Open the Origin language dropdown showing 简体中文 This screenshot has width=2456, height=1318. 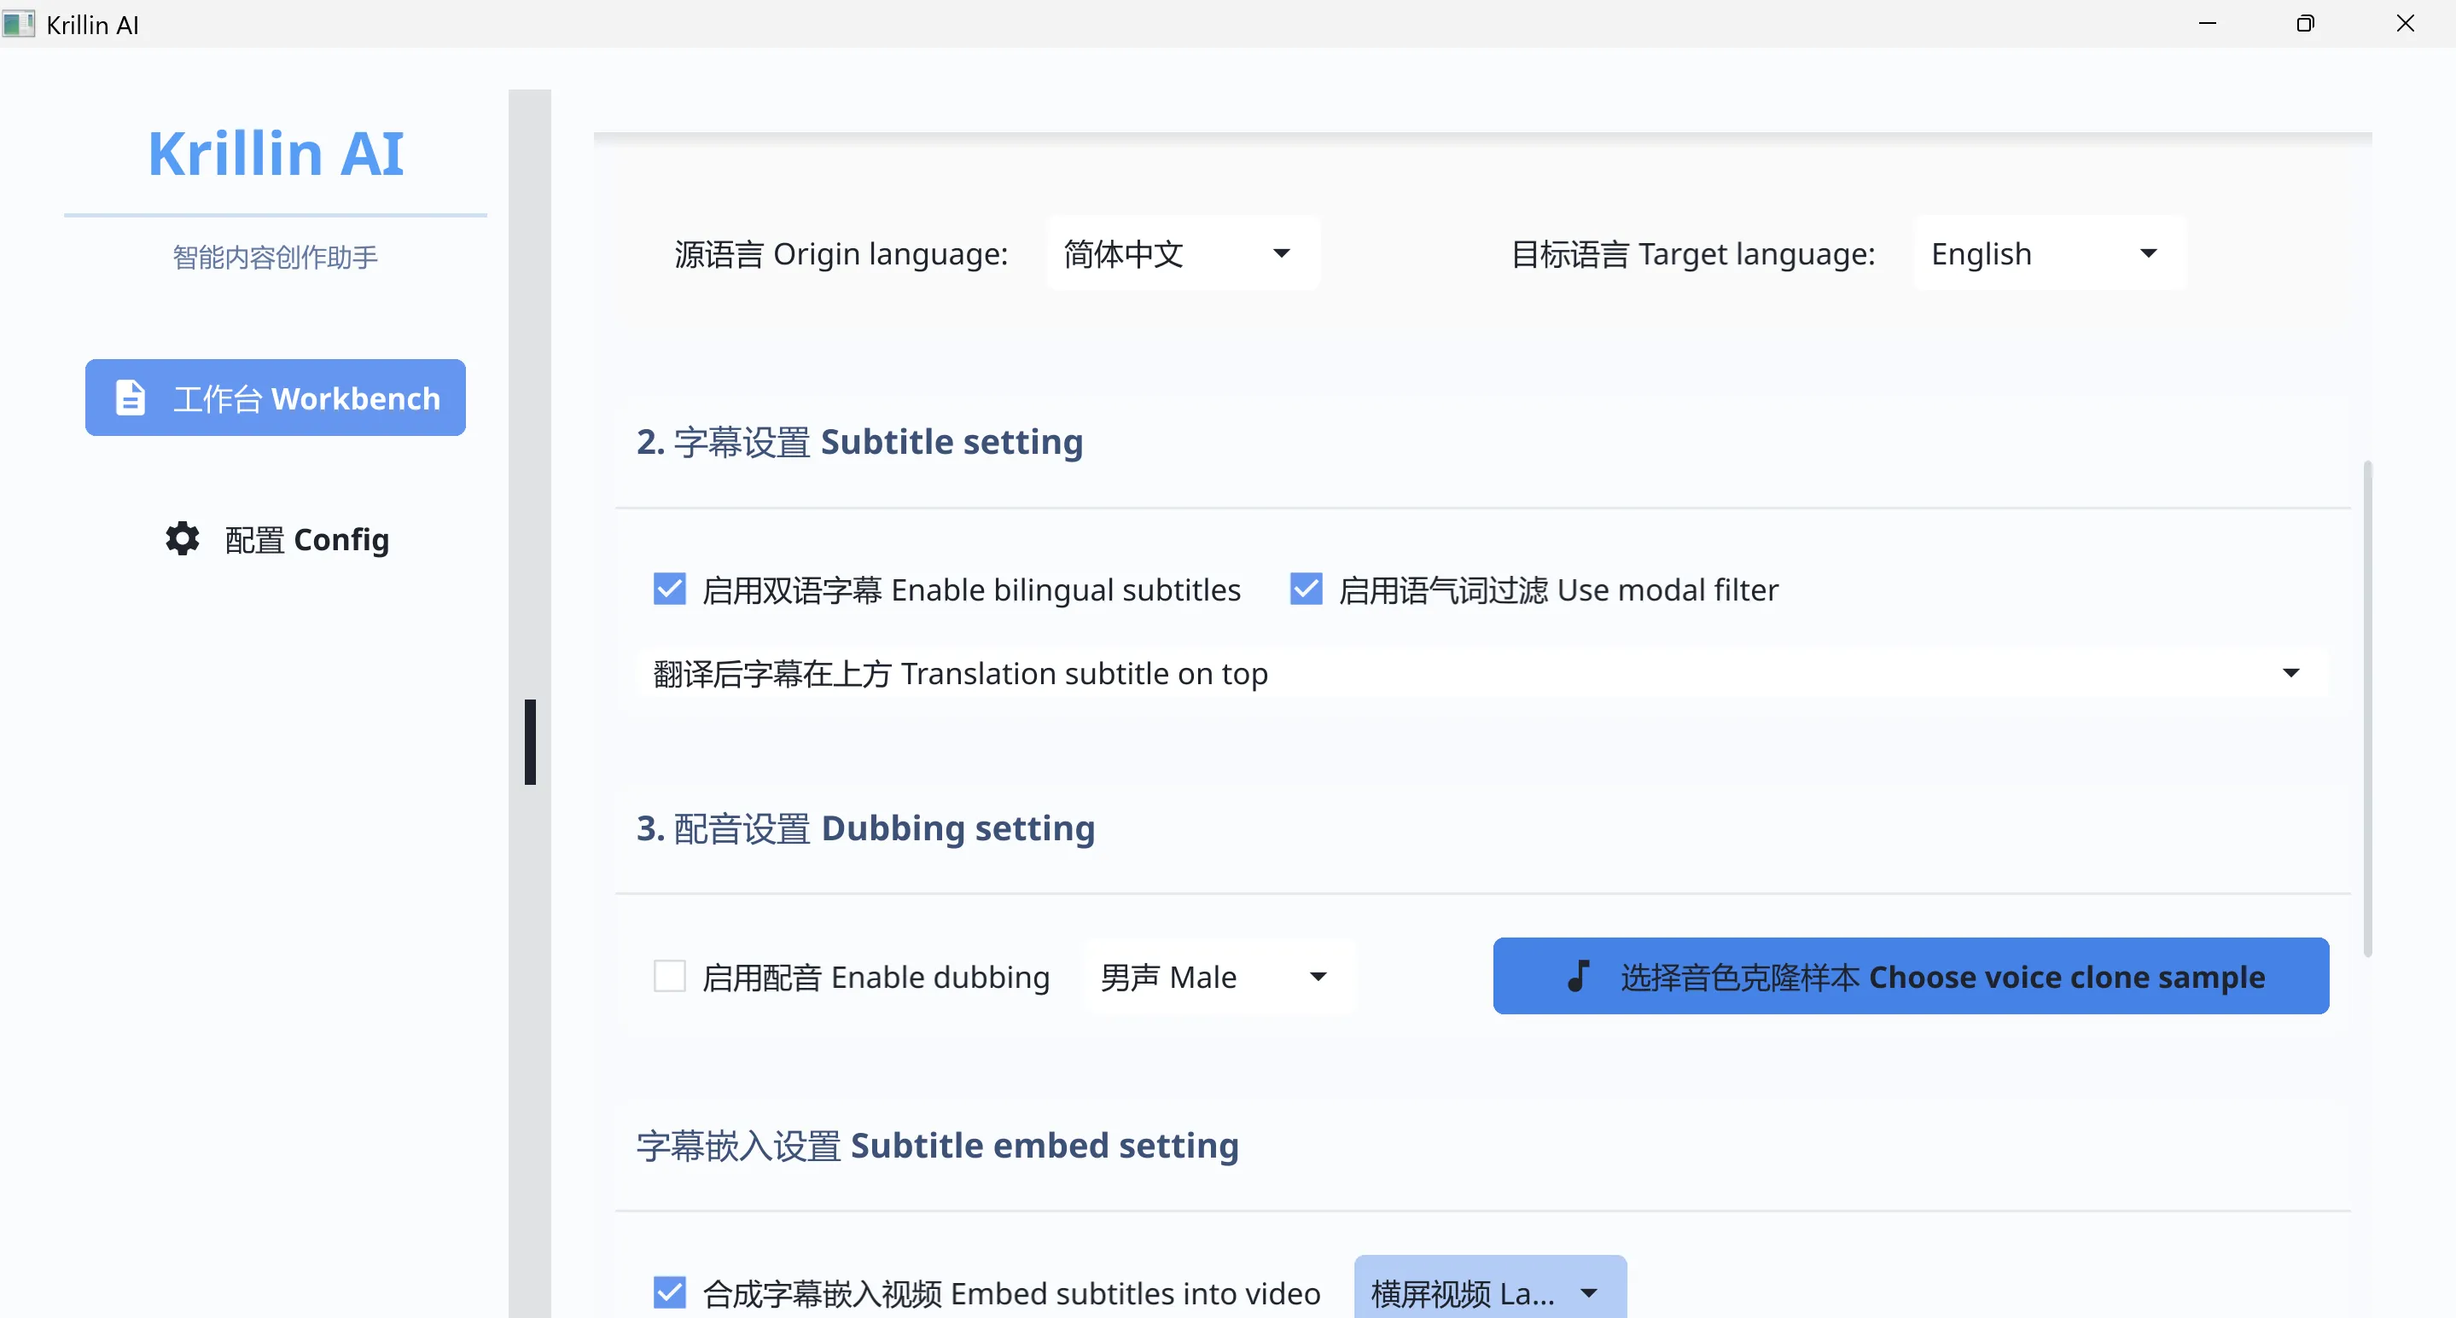tap(1182, 253)
